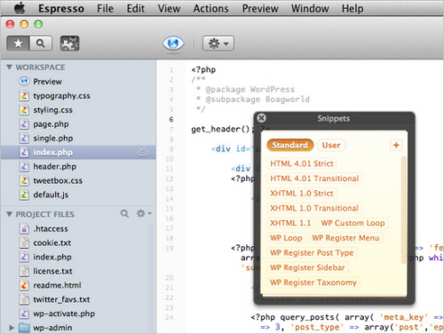
Task: Collapse the WORKSPACE section triangle
Action: pos(10,68)
